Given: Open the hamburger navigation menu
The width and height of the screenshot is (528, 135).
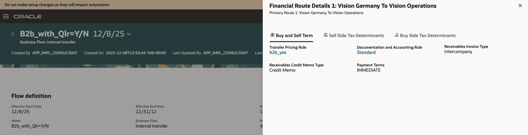Looking at the screenshot, I should (x=6, y=17).
